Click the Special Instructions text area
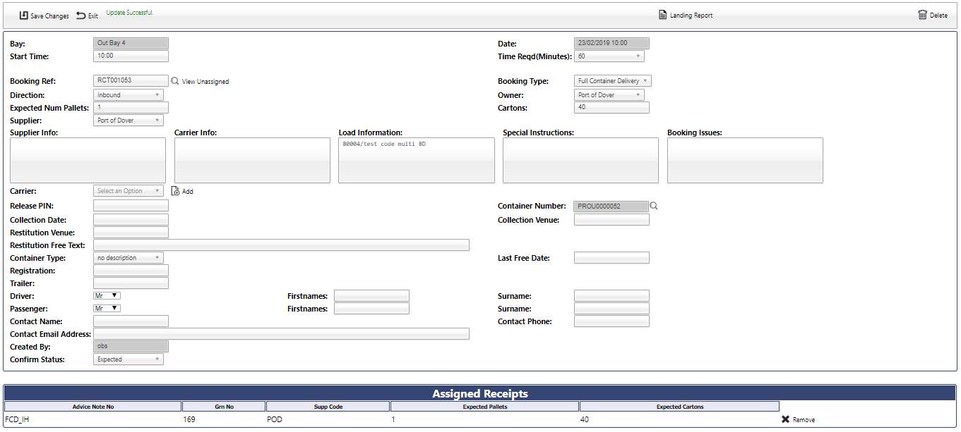Viewport: 961px width, 432px height. [580, 160]
